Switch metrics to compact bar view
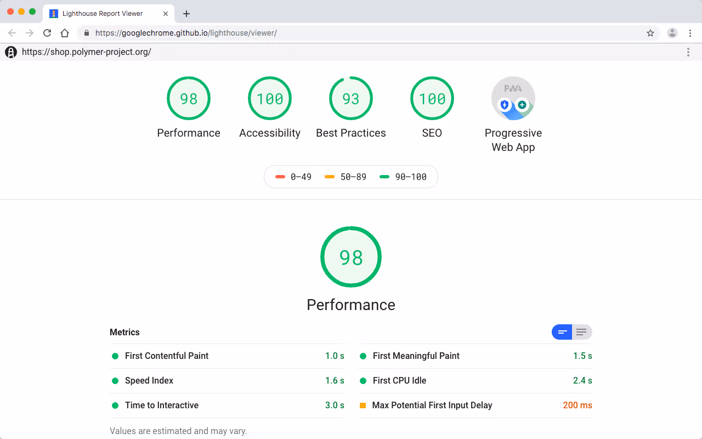702x439 pixels. click(x=562, y=332)
